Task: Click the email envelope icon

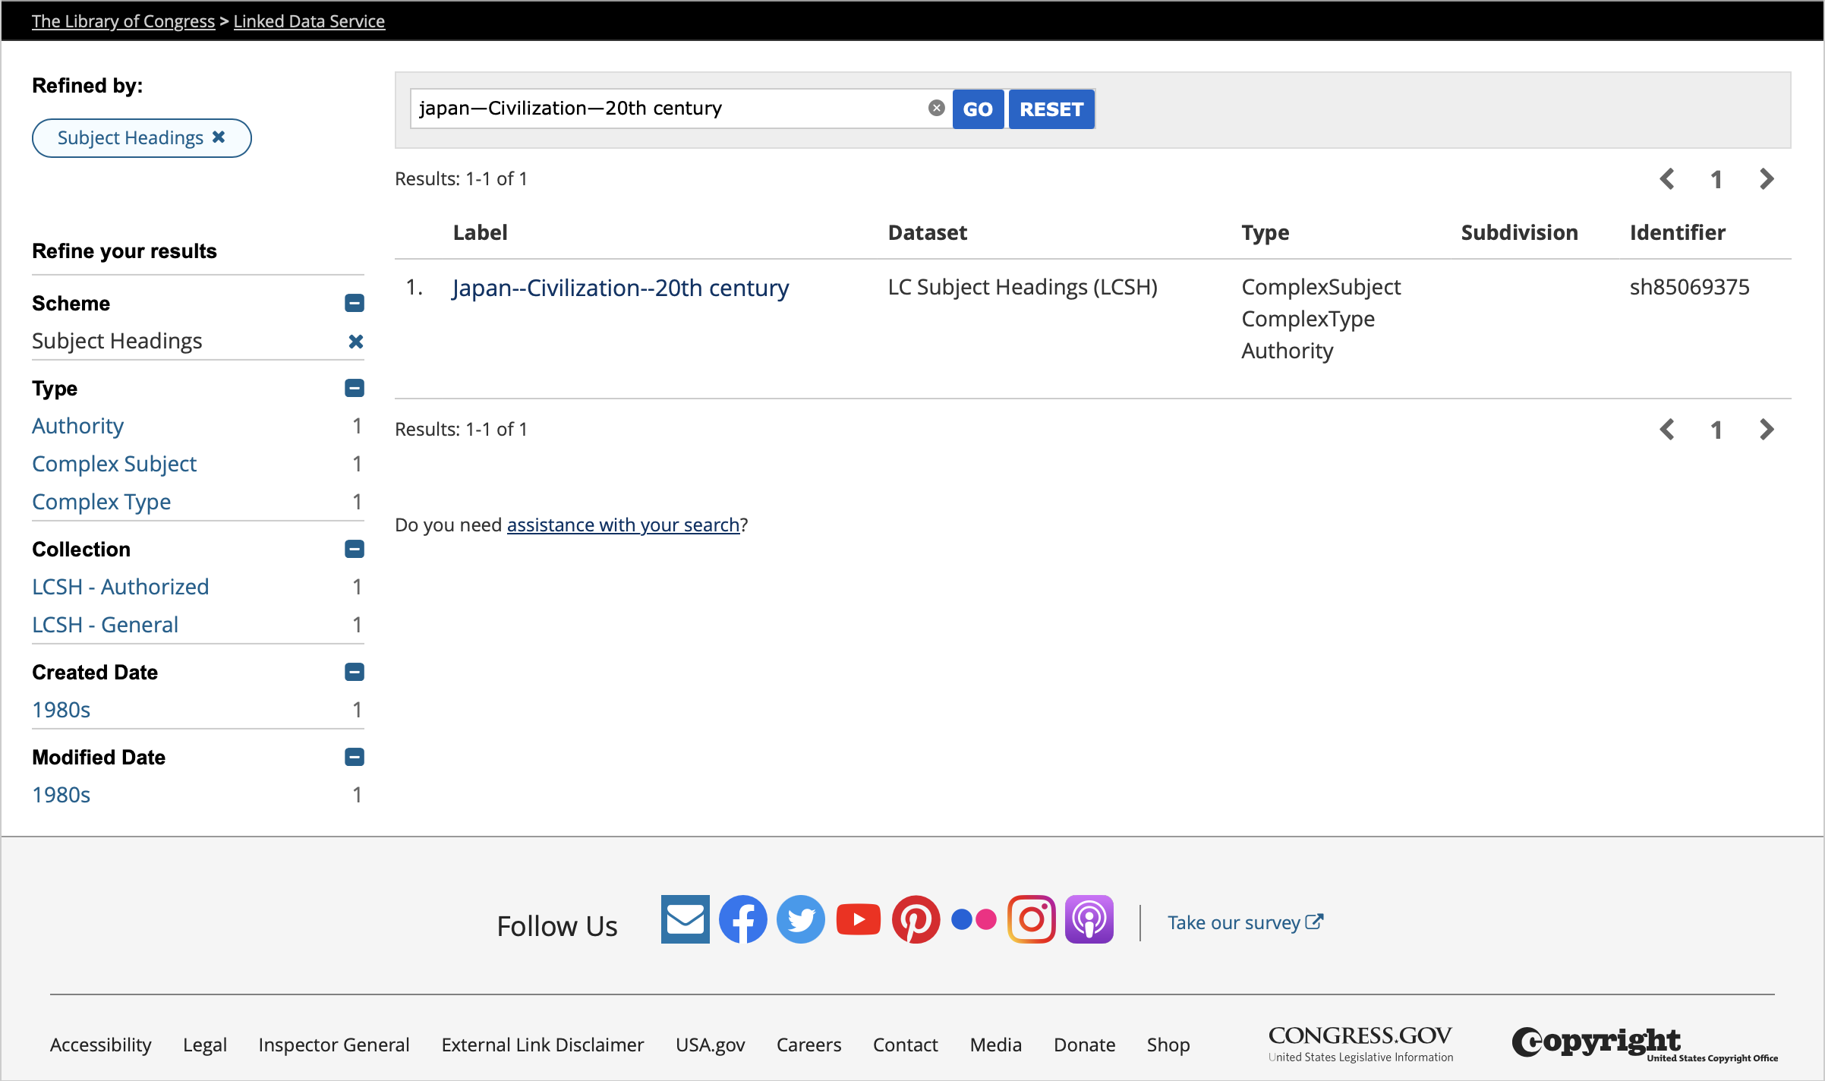Action: (685, 919)
